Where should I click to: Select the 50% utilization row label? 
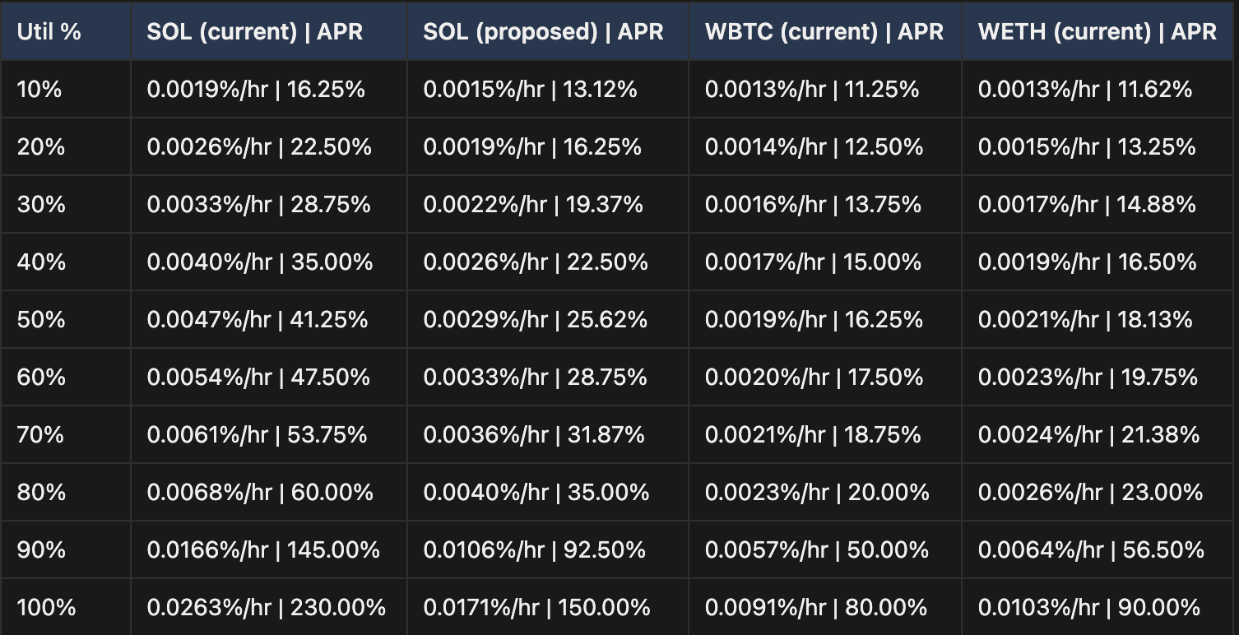pyautogui.click(x=41, y=319)
